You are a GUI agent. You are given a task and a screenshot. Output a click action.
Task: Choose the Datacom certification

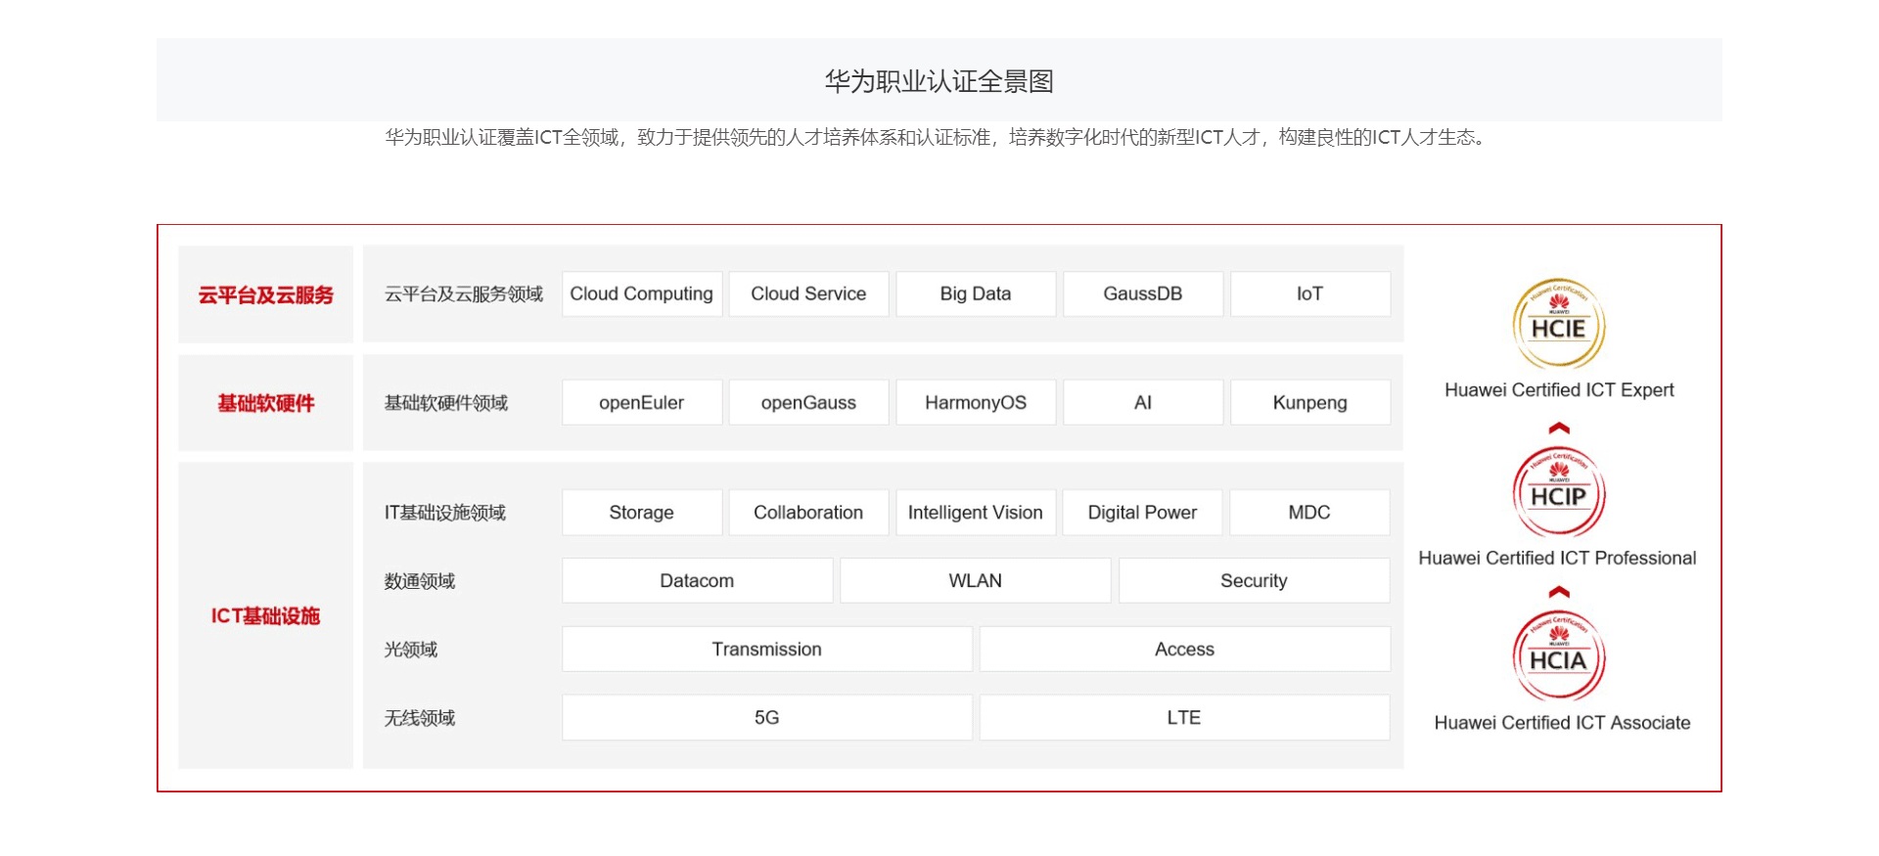[x=698, y=580]
